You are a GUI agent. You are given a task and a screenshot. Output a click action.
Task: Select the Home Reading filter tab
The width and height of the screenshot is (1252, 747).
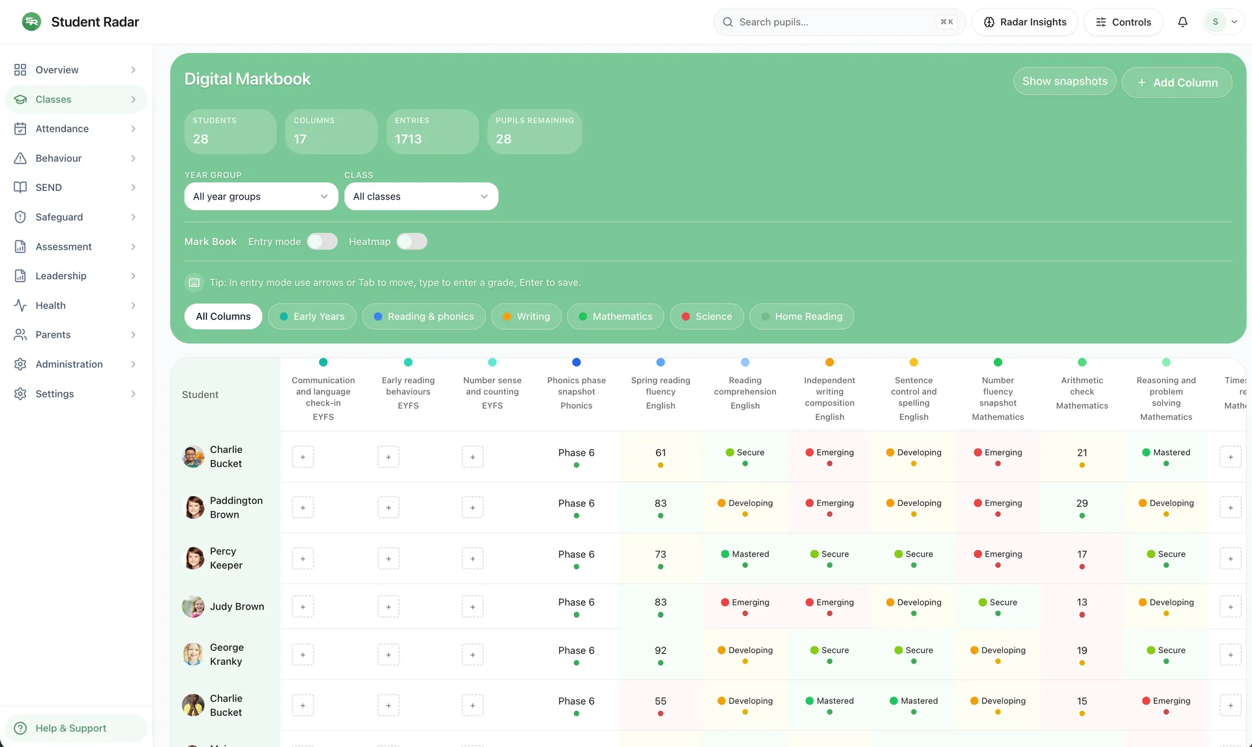tap(801, 316)
